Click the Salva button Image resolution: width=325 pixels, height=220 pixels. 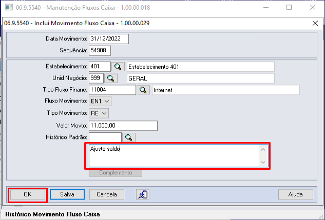(x=67, y=194)
